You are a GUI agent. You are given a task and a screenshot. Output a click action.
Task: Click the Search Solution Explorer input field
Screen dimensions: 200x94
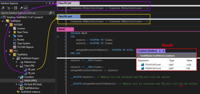[24, 13]
